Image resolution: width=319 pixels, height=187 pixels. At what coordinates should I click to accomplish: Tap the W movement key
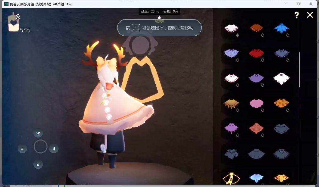[x=38, y=133]
